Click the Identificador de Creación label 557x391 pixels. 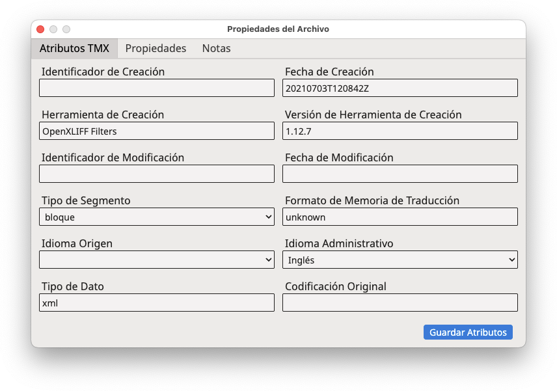coord(103,72)
